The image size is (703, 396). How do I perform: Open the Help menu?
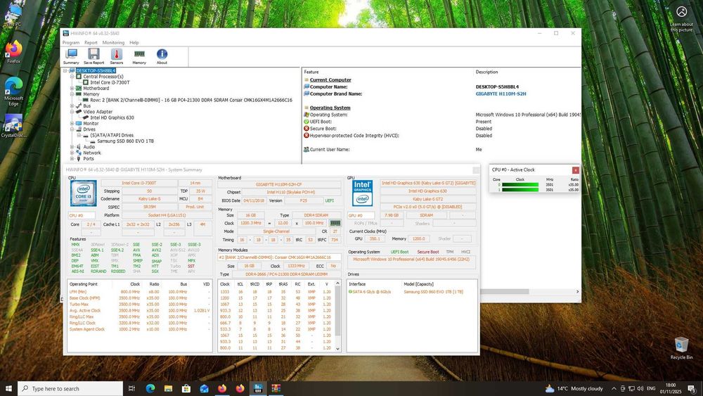click(134, 43)
